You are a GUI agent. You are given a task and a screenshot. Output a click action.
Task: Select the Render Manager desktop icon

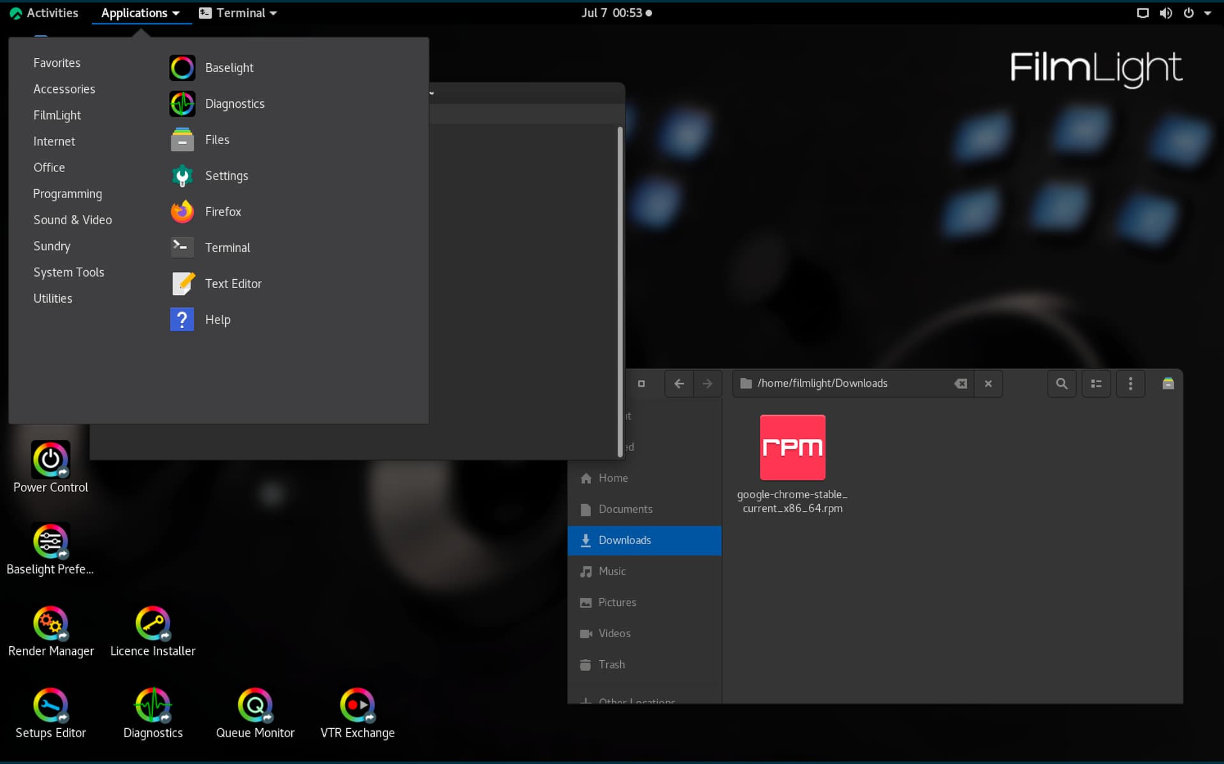[x=50, y=631]
